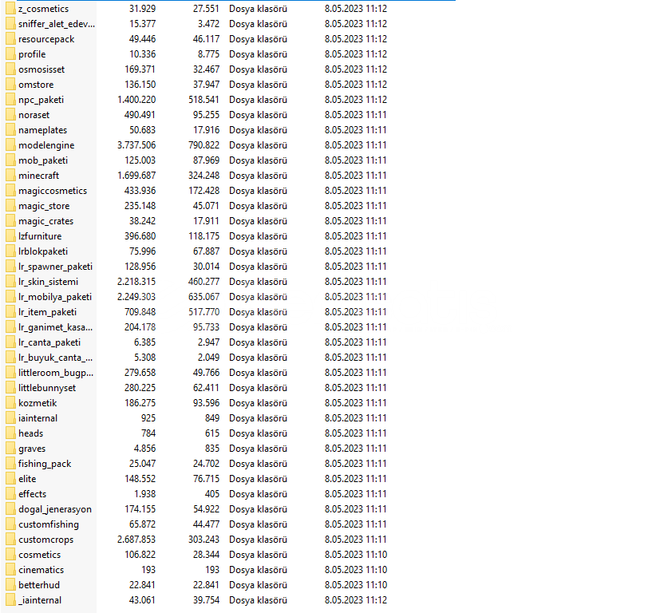Click the date in the kozmetik row
This screenshot has height=613, width=648.
[356, 403]
